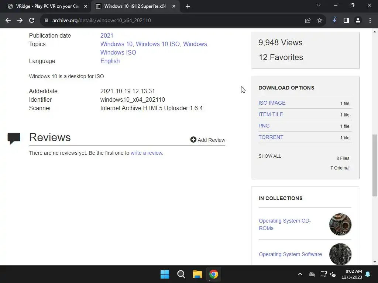Reload the archive.org page
The height and width of the screenshot is (283, 378).
click(x=32, y=21)
